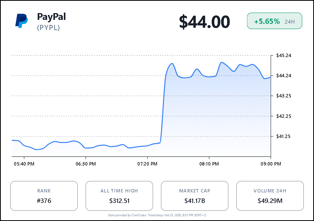This screenshot has width=314, height=221.
Task: Click the CoinCodex data attribution text
Action: 157,215
